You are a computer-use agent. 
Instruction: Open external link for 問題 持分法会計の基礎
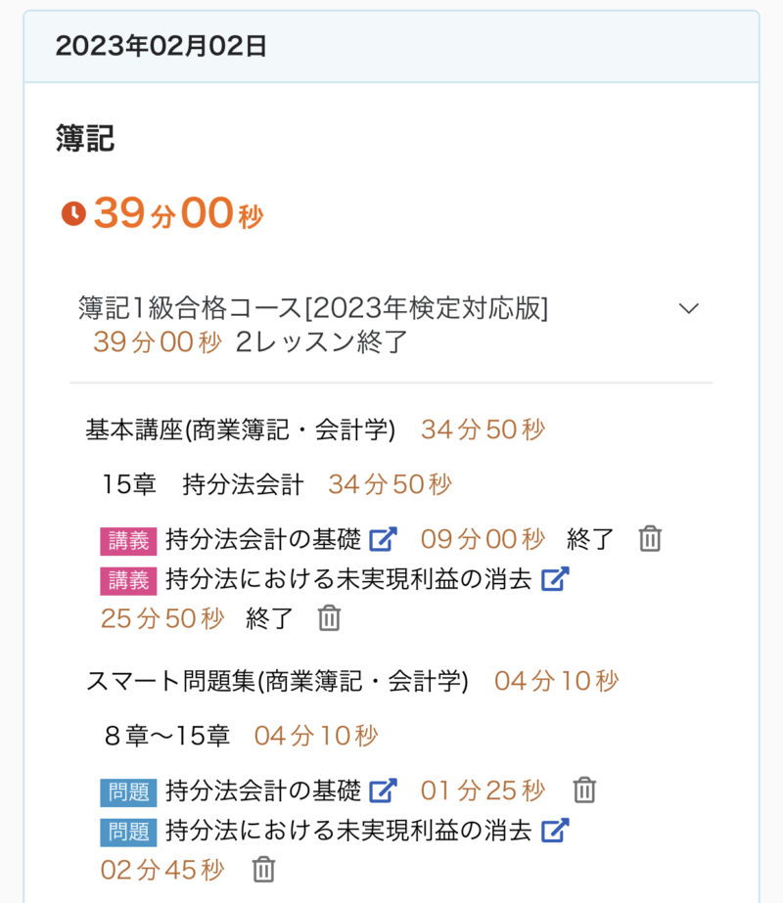tap(384, 790)
